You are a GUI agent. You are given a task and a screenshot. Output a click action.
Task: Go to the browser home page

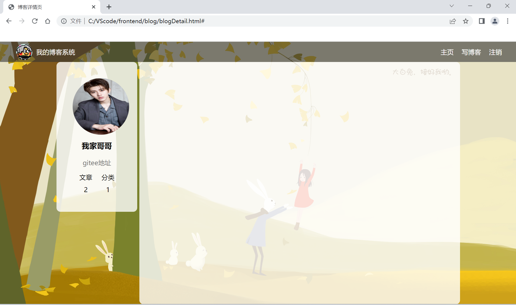pyautogui.click(x=48, y=21)
